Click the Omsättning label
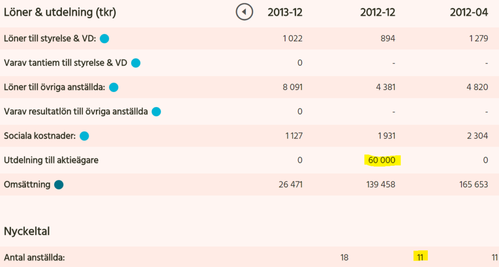499x267 pixels. tap(27, 184)
